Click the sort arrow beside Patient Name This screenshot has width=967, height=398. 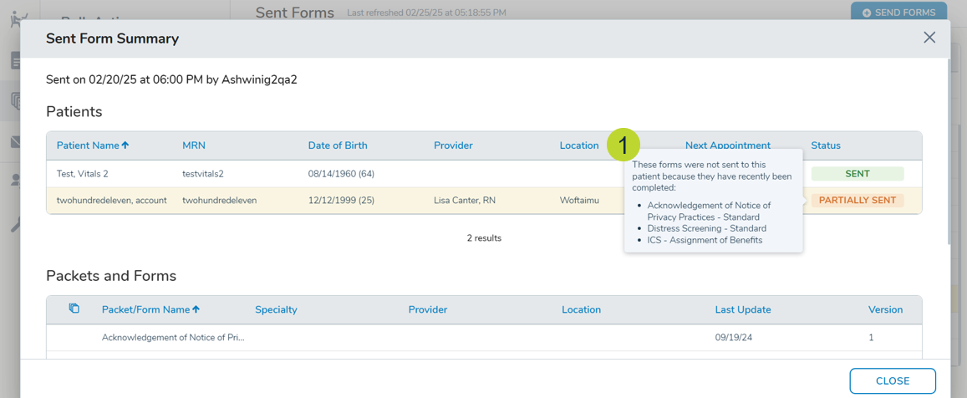pyautogui.click(x=125, y=145)
